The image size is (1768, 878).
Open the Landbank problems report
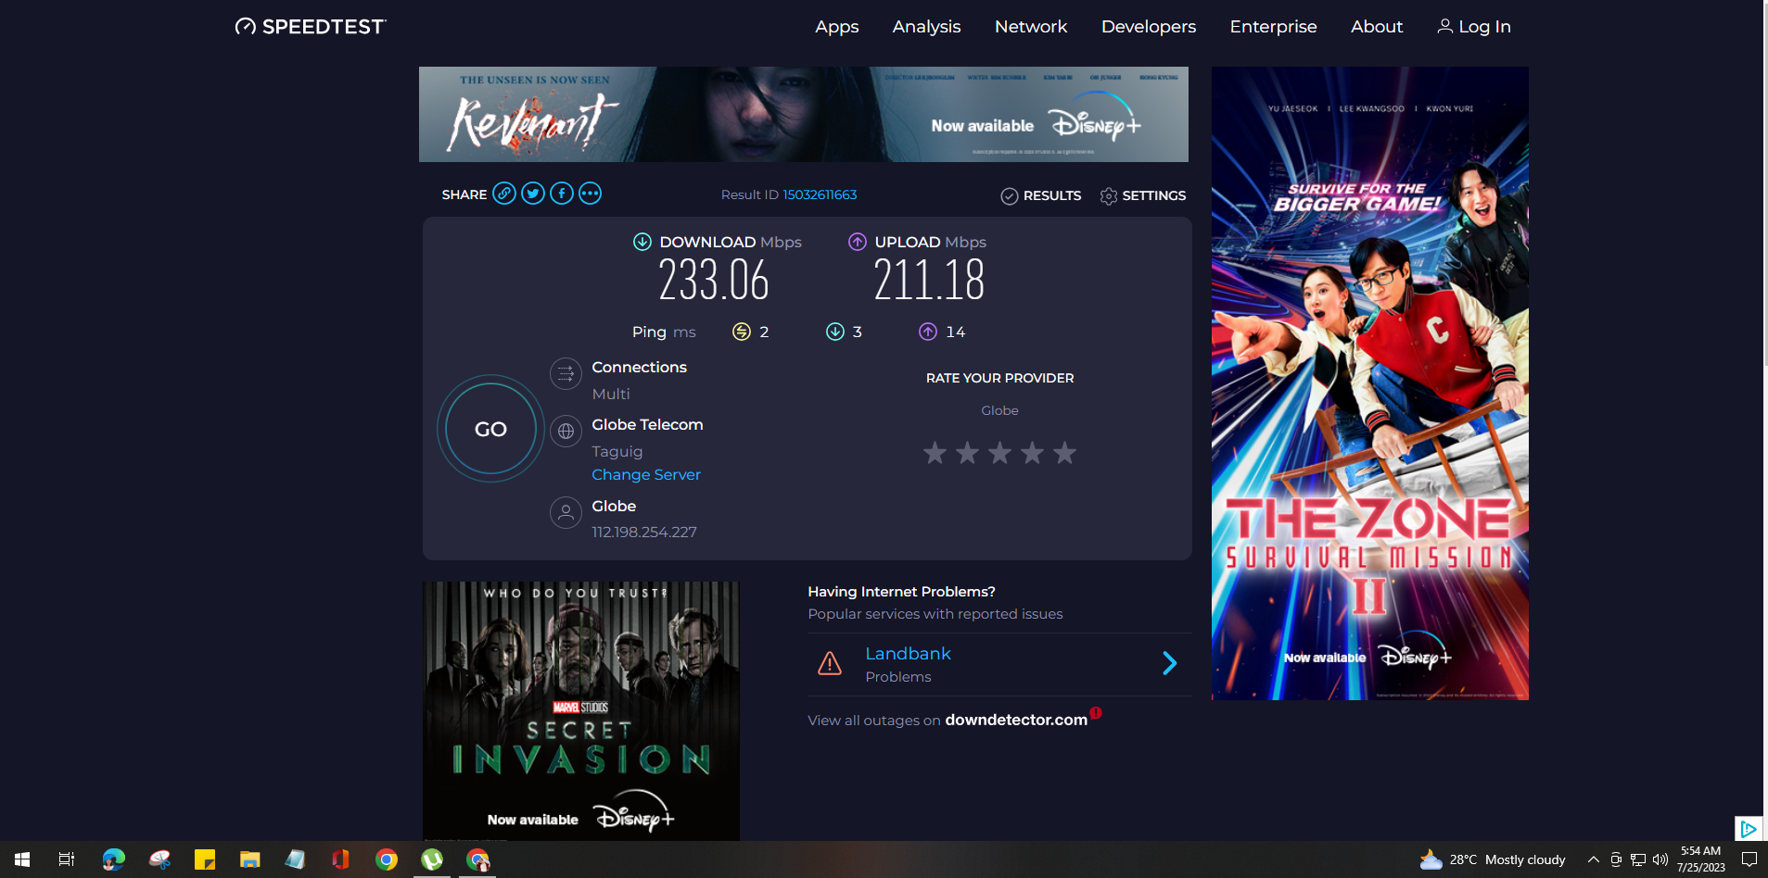(x=999, y=664)
